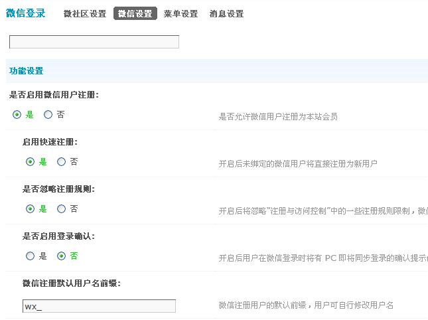Click the 微信注册默认用户名前缀 input field
The height and width of the screenshot is (320, 428).
pos(99,306)
